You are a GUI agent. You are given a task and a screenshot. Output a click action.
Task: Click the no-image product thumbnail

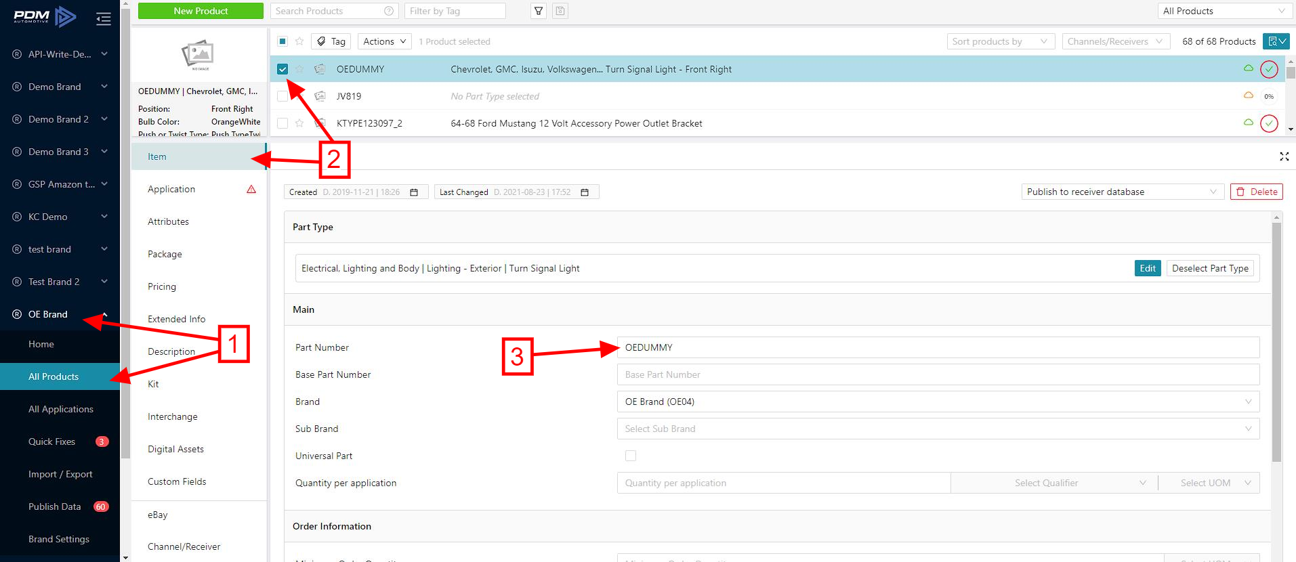[198, 56]
